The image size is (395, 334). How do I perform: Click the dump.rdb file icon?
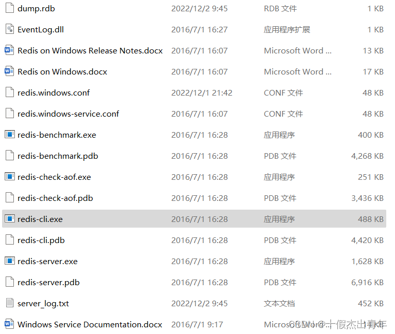coord(9,9)
